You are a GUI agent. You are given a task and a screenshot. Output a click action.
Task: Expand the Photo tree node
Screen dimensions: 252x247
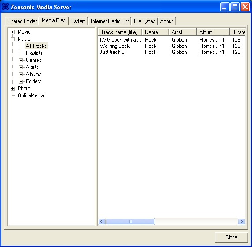tap(12, 88)
